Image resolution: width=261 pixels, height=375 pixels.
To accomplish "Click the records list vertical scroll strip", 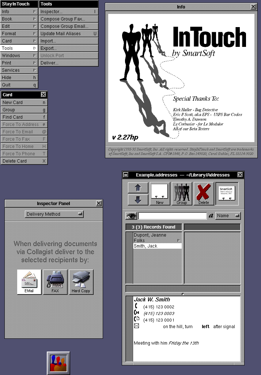I will pyautogui.click(x=129, y=257).
